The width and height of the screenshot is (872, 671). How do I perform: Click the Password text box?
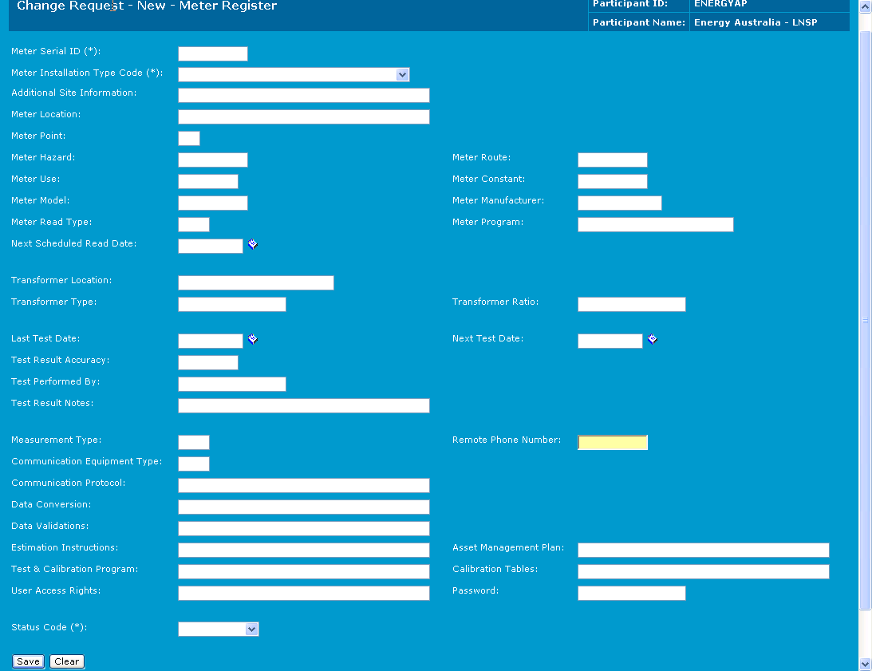(631, 594)
